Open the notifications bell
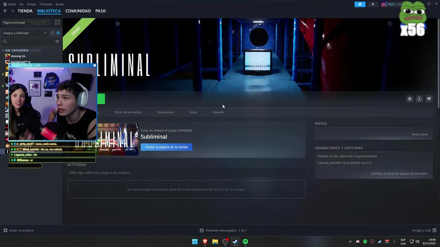440x247 pixels. pyautogui.click(x=373, y=4)
